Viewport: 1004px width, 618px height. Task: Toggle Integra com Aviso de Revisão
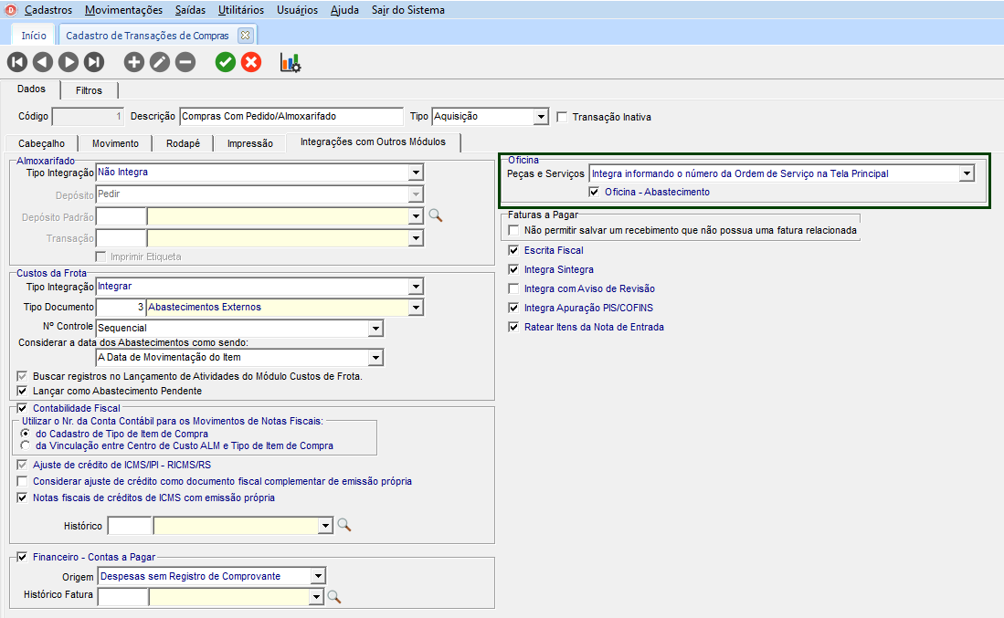pyautogui.click(x=514, y=288)
